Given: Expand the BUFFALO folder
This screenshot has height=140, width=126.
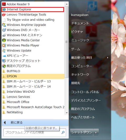Looking at the screenshot, I should [33, 71].
